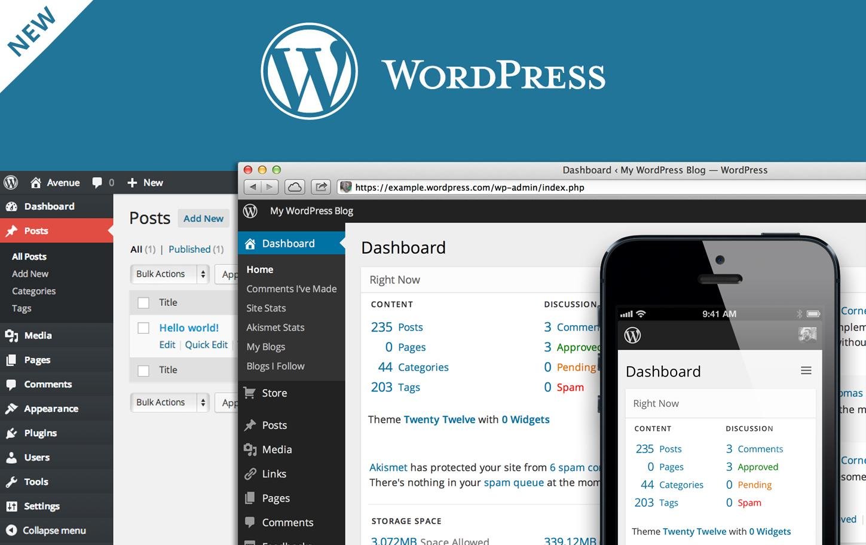Open the 203 Tags link in the browser Dashboard
Screen dimensions: 866x545
click(x=395, y=387)
